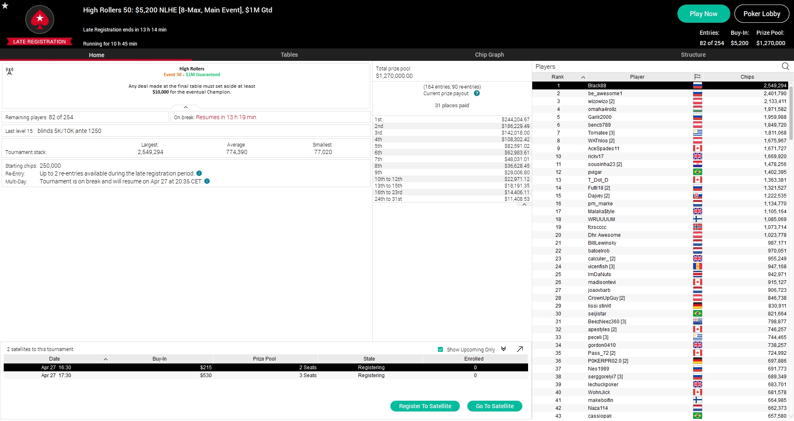Sort satellites by Date column arrow
Image resolution: width=794 pixels, height=421 pixels.
[105, 359]
